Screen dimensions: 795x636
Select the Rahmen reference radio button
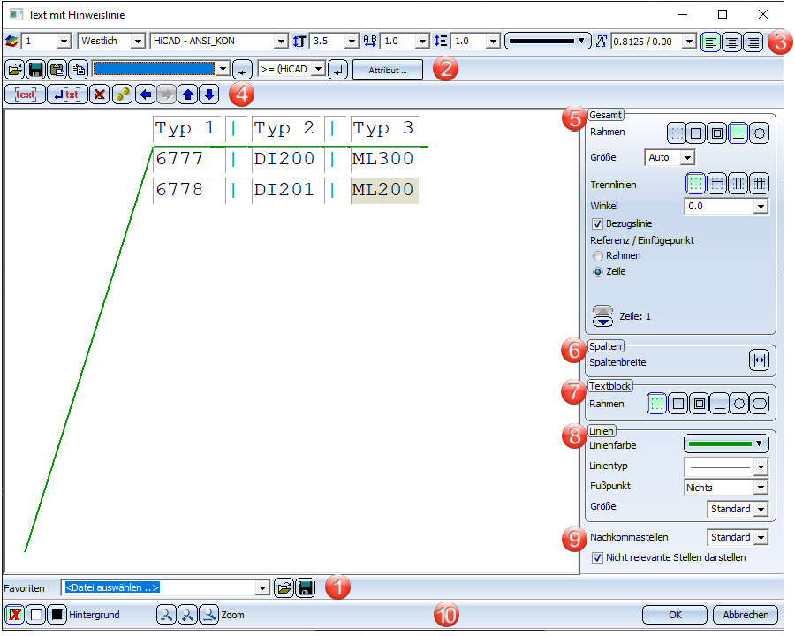(597, 256)
